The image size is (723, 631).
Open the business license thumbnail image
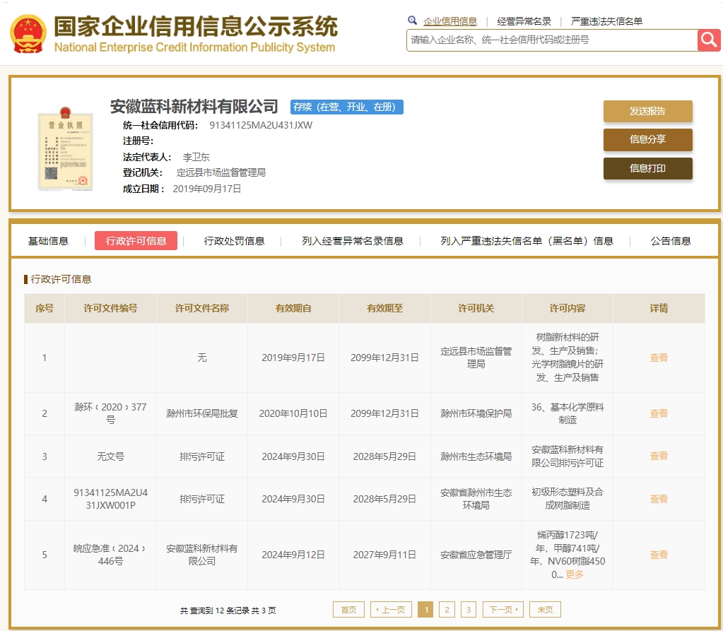pos(65,149)
